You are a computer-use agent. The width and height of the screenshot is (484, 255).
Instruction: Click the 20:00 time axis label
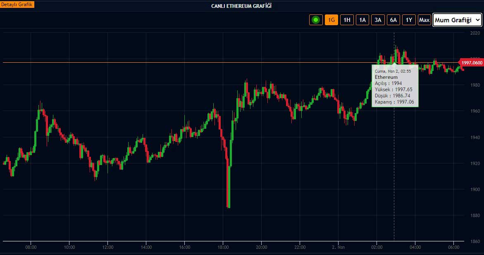point(262,247)
